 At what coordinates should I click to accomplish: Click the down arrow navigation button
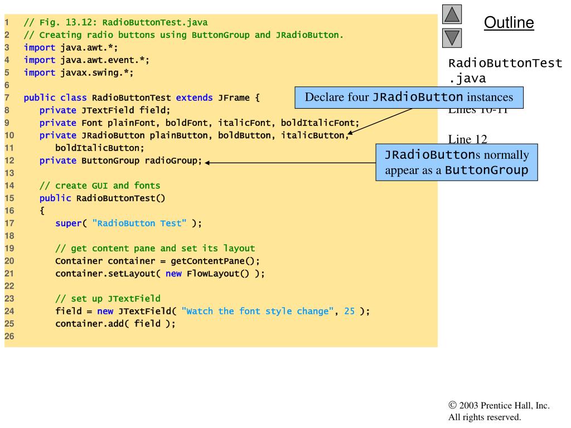point(452,38)
